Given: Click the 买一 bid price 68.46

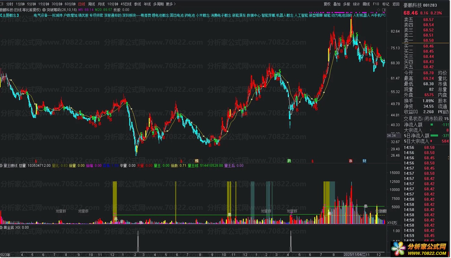Looking at the screenshot, I should [x=428, y=46].
